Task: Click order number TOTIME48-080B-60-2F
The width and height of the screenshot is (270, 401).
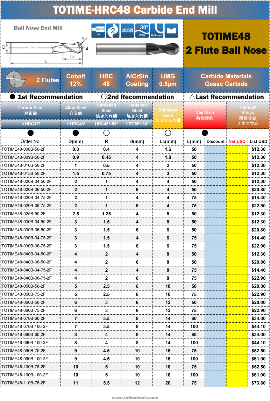Action: tap(24, 335)
